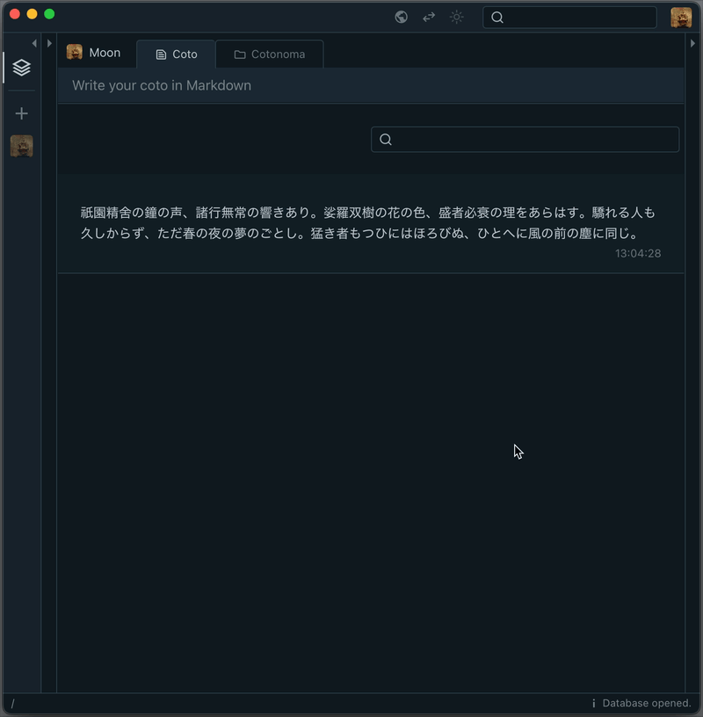703x717 pixels.
Task: Click the 13:04:28 timestamp on the coto
Action: (x=637, y=253)
